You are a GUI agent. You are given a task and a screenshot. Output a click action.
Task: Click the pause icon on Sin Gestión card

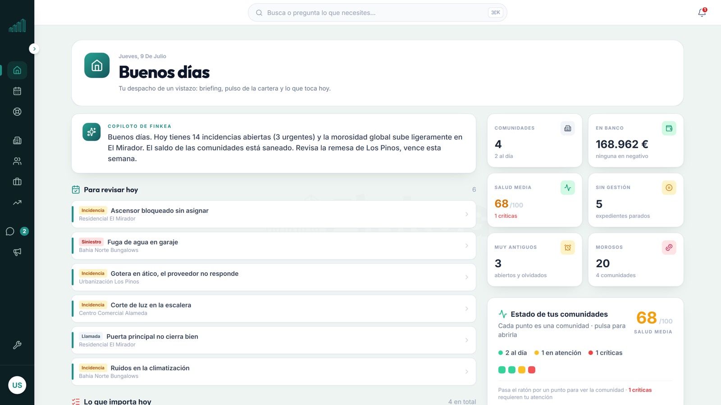coord(669,188)
